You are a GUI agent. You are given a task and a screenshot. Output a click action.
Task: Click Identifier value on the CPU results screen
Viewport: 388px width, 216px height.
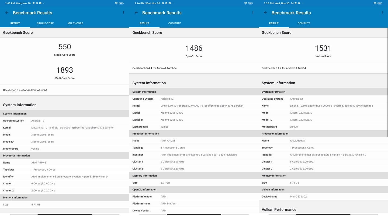tap(69, 177)
